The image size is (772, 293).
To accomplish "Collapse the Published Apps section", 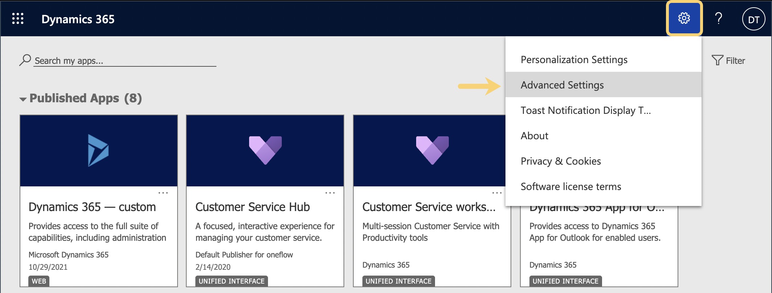I will pos(23,99).
